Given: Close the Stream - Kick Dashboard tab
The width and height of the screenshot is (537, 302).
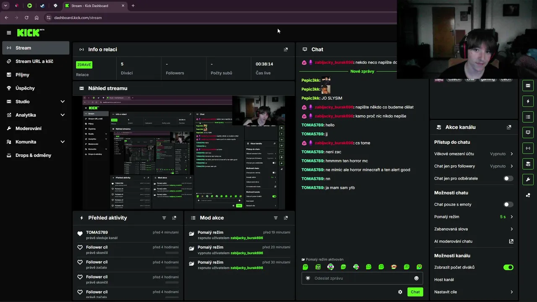Looking at the screenshot, I should (123, 6).
